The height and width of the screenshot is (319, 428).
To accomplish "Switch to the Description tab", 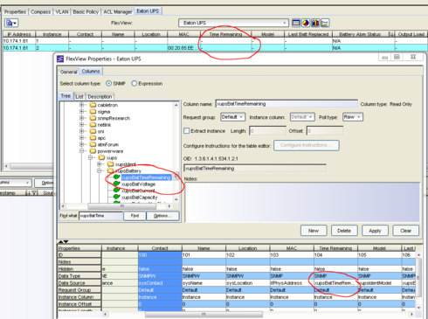I will click(100, 96).
